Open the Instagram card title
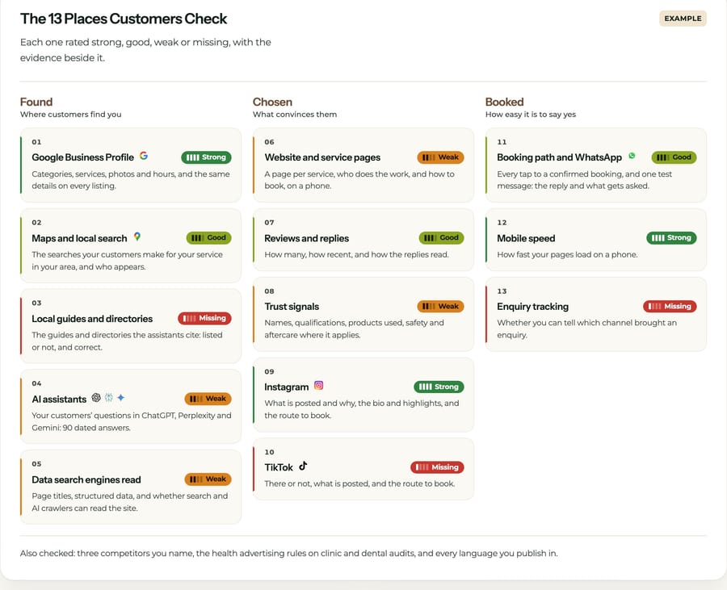The image size is (727, 590). [286, 387]
